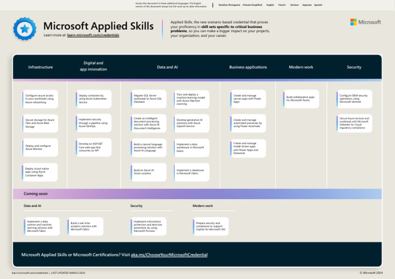Open Develop an ASP.NET Core web app card
395x279 pixels.
click(x=94, y=147)
